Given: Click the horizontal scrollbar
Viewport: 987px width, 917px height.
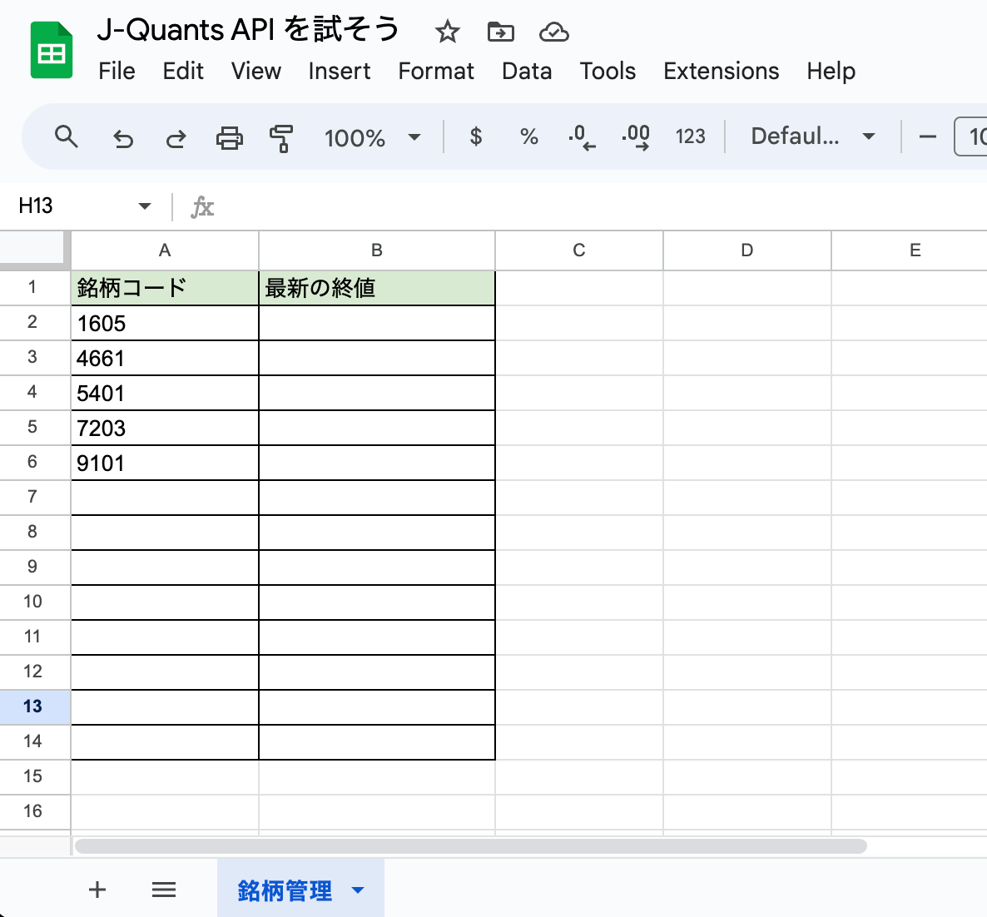Looking at the screenshot, I should click(471, 846).
